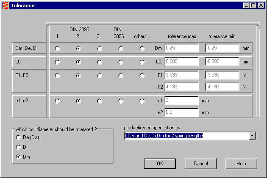Select Di coil diameter option
267x178 pixels.
click(18, 147)
